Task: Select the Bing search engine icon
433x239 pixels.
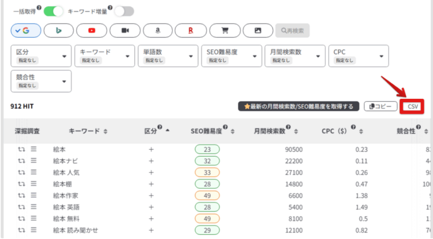Action: pos(58,30)
